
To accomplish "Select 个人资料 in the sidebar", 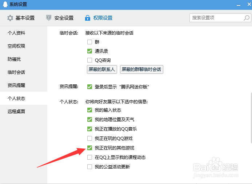I will (x=24, y=33).
